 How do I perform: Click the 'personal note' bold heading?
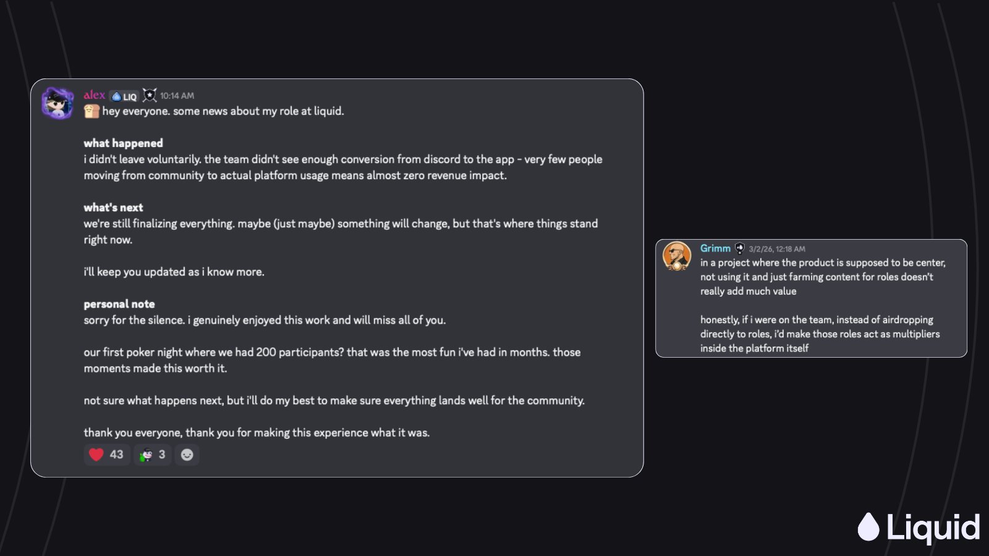coord(119,304)
